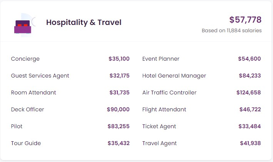The image size is (273, 162).
Task: Click the $90,000 Deck Officer salary
Action: (118, 109)
